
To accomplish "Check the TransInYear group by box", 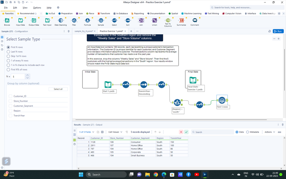I will 10,115.
